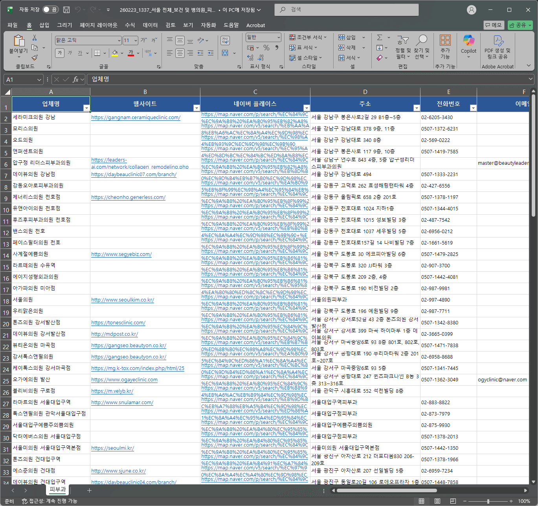This screenshot has width=538, height=506.
Task: Click the cut scissors icon
Action: click(x=35, y=38)
